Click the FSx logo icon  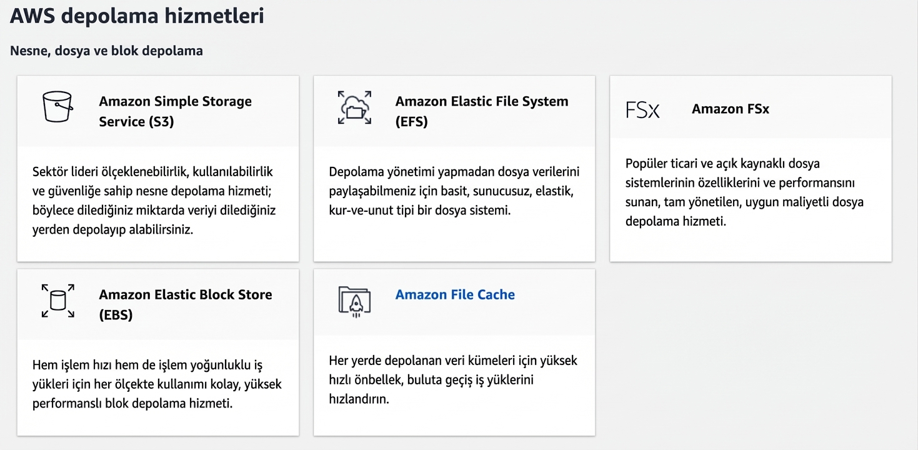point(642,109)
